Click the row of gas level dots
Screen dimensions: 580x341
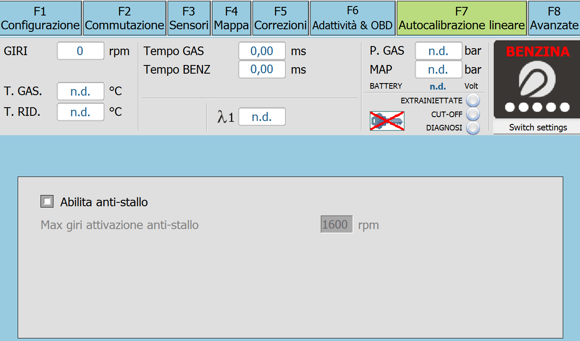coord(537,107)
